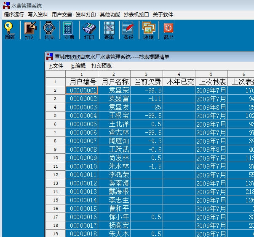This screenshot has height=237, width=254.
Task: Select the 用户名称 column header cell
Action: 114,82
